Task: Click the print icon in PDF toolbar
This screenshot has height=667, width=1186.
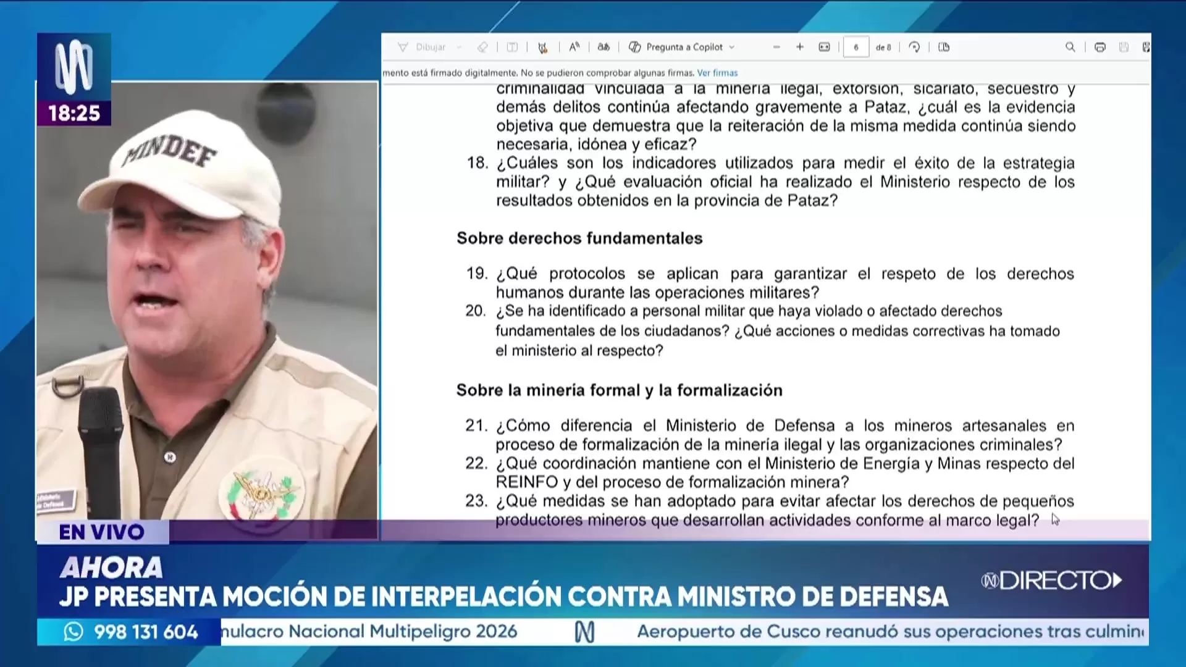Action: 1100,47
